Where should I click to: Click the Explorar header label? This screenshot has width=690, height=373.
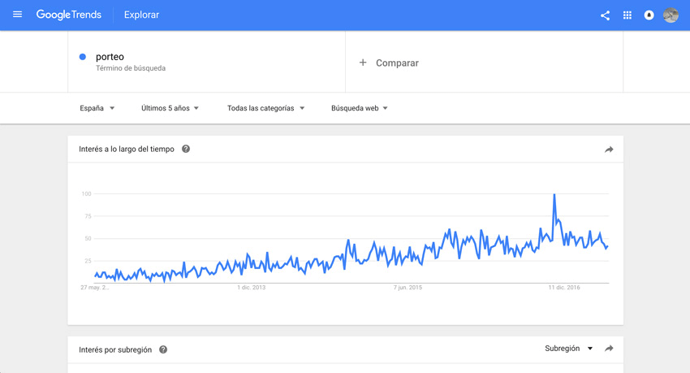(x=141, y=15)
